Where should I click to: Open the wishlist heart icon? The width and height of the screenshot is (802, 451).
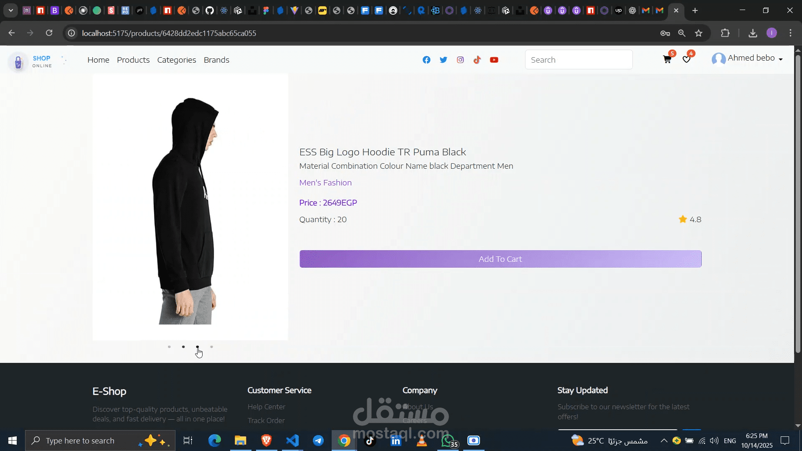click(686, 60)
